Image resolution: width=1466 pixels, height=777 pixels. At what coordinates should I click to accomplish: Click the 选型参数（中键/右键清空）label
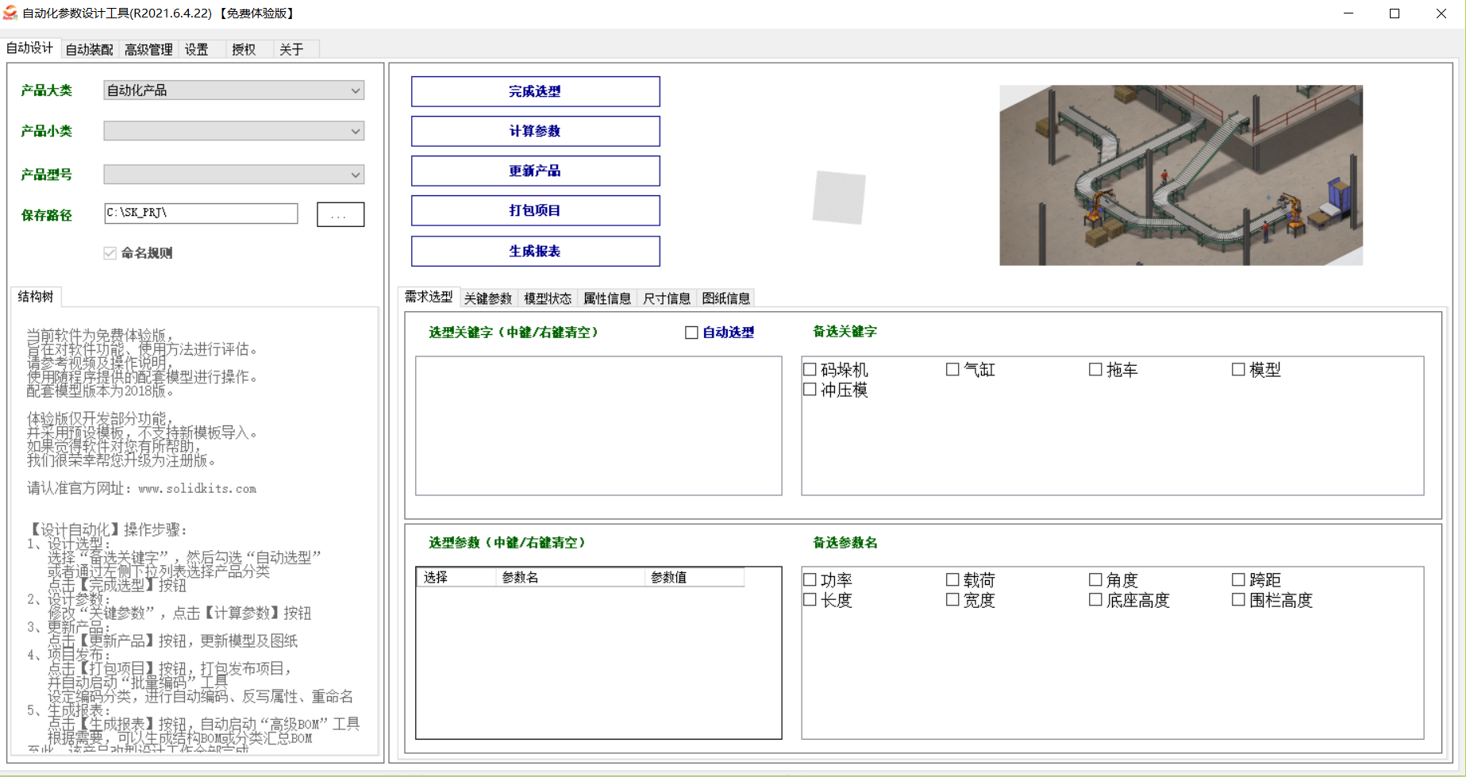(507, 543)
